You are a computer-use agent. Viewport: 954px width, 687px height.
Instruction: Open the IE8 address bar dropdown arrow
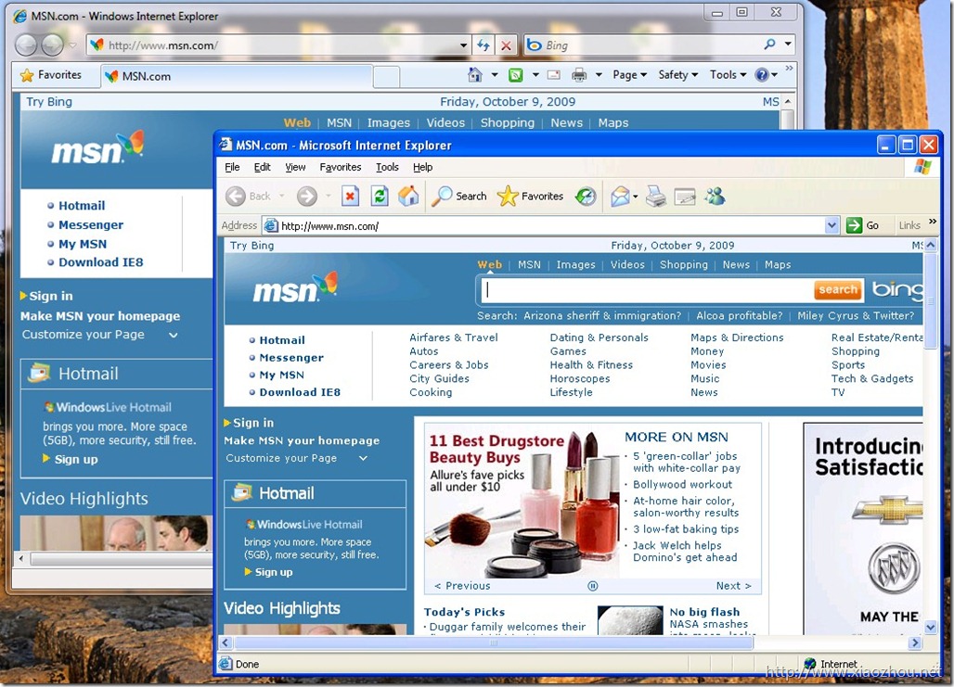point(464,45)
